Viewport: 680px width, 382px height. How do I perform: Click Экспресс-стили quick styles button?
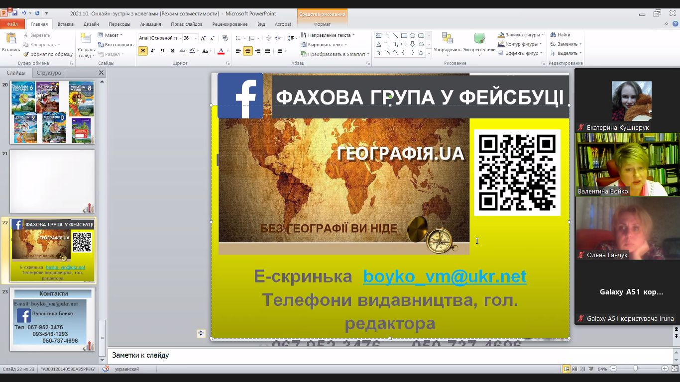tap(479, 43)
